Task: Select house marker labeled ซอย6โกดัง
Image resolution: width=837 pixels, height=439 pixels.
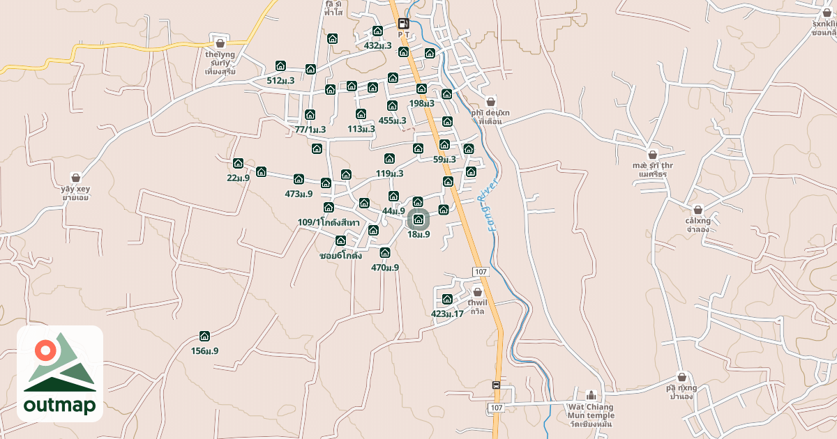Action: click(340, 240)
